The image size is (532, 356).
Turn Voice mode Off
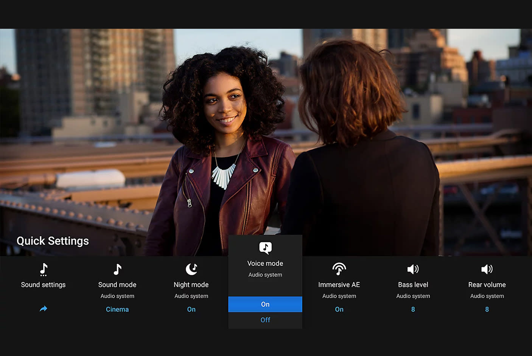(265, 320)
